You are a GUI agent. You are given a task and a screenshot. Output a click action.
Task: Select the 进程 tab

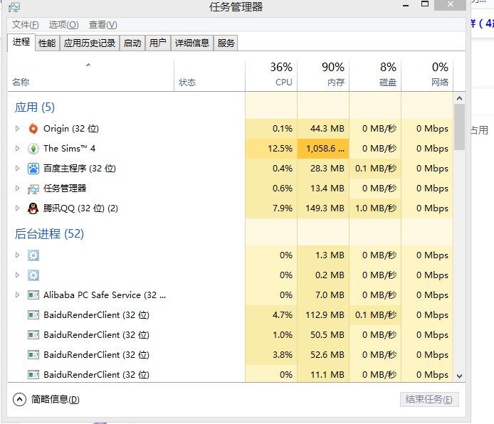pos(21,42)
